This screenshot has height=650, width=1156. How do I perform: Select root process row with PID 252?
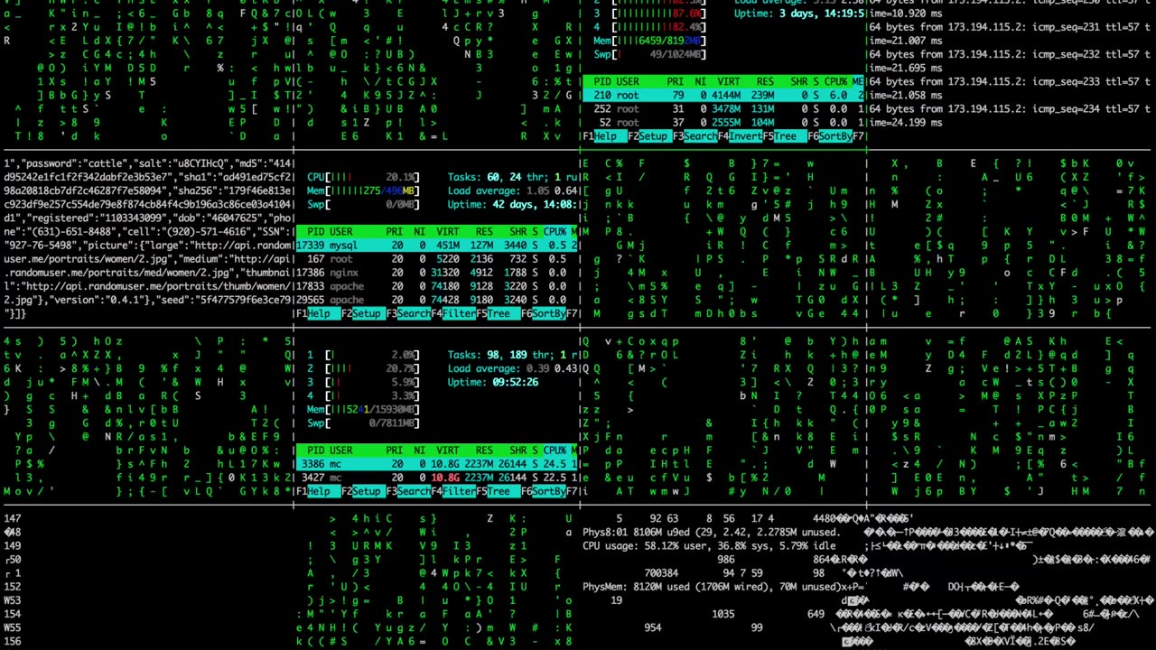click(723, 108)
